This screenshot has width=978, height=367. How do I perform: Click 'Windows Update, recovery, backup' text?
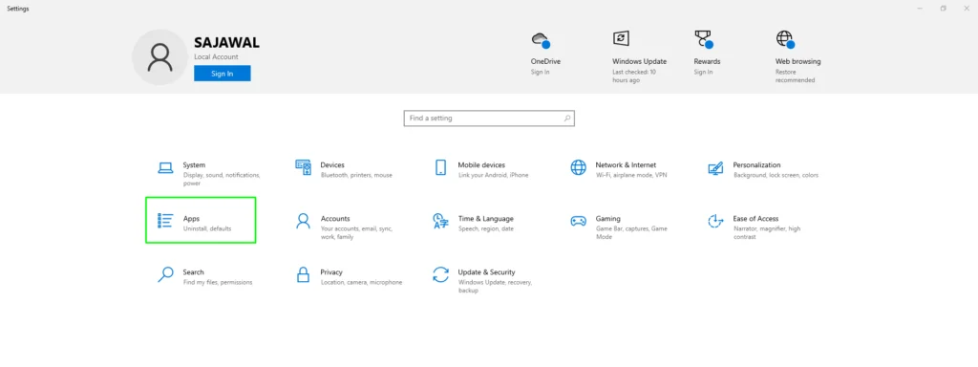point(495,287)
